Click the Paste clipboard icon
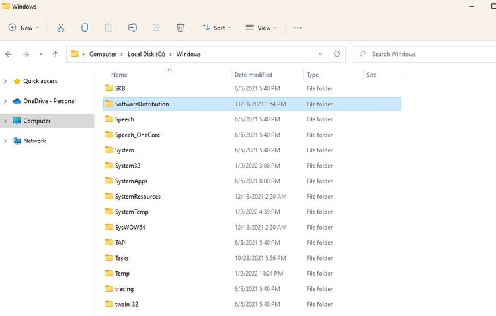Screen dimensions: 496x316 point(108,28)
